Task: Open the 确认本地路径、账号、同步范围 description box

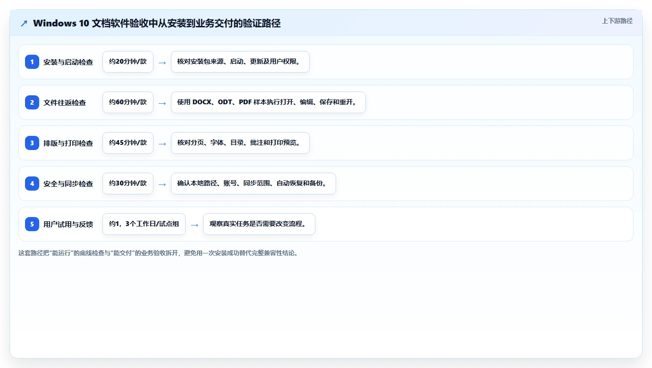Action: (x=253, y=184)
